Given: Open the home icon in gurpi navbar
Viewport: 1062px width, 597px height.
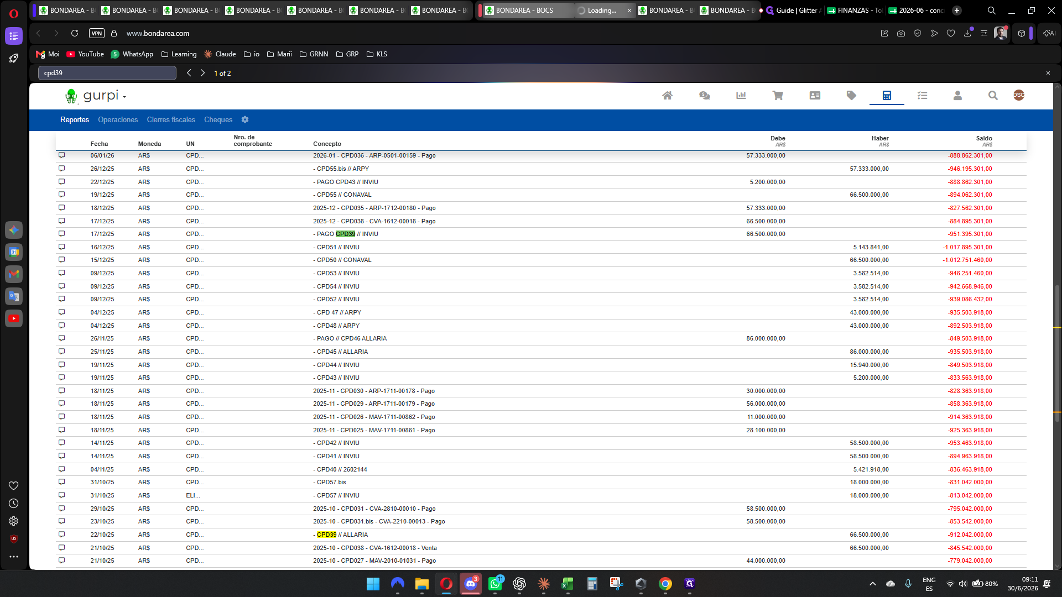Looking at the screenshot, I should point(668,96).
